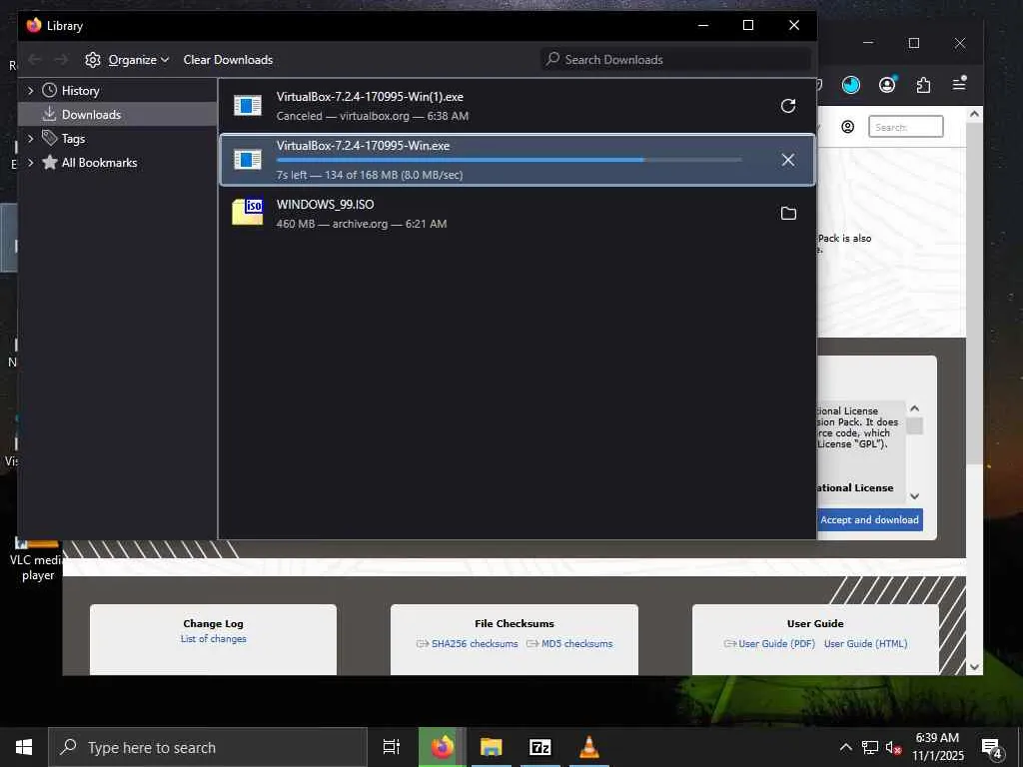Select VirtualBox-7.2.4-170995-Win(1).exe file name

pos(370,97)
